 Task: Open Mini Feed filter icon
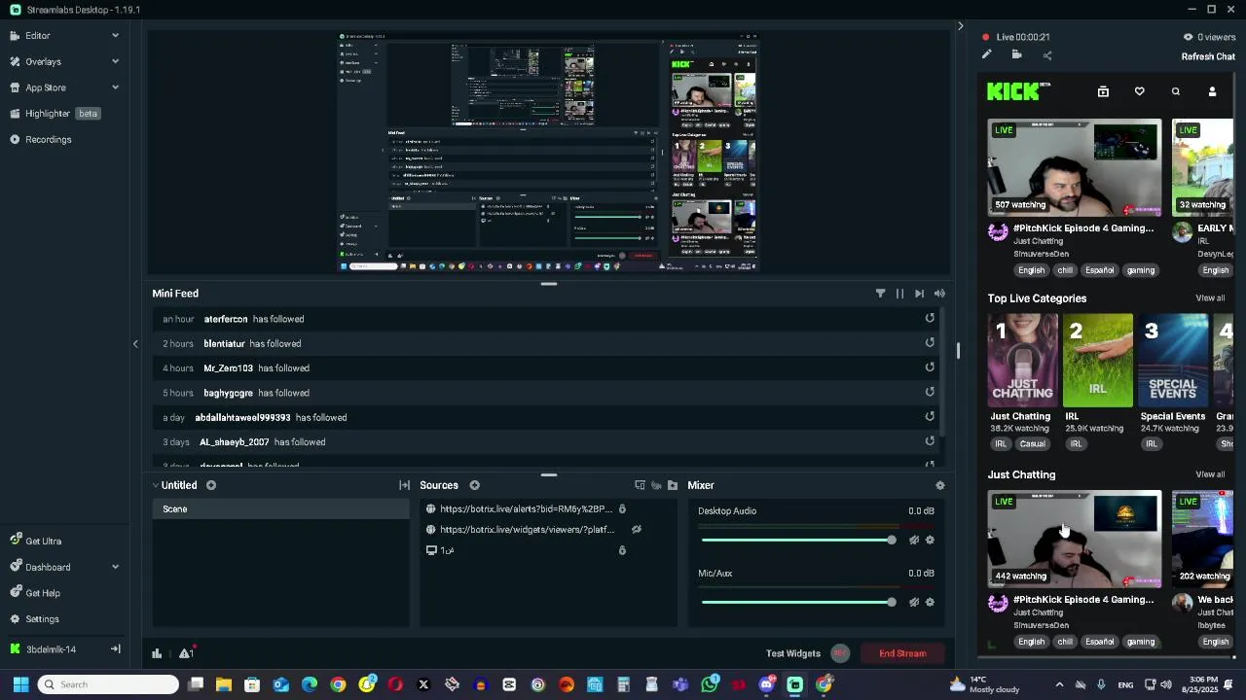tap(880, 293)
